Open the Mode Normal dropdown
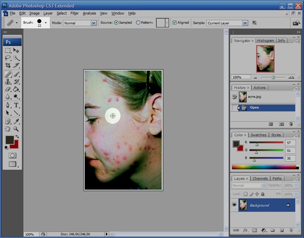 94,23
